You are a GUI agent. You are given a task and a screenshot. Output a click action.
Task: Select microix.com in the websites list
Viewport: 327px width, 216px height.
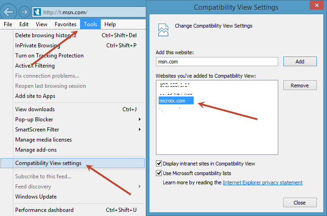172,101
